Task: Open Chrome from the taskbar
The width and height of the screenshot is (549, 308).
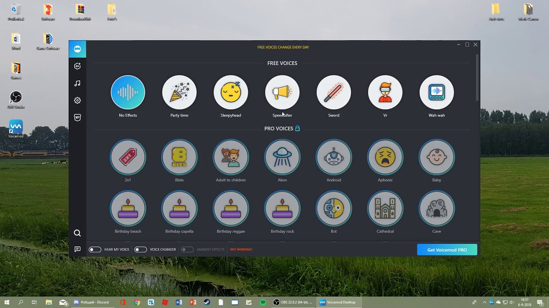Action: point(137,302)
